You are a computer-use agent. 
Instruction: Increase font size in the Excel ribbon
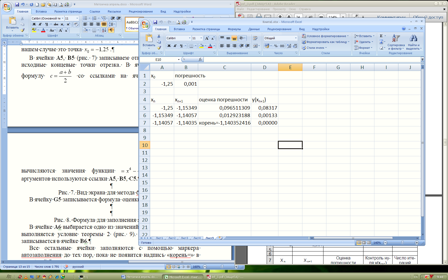(207, 38)
